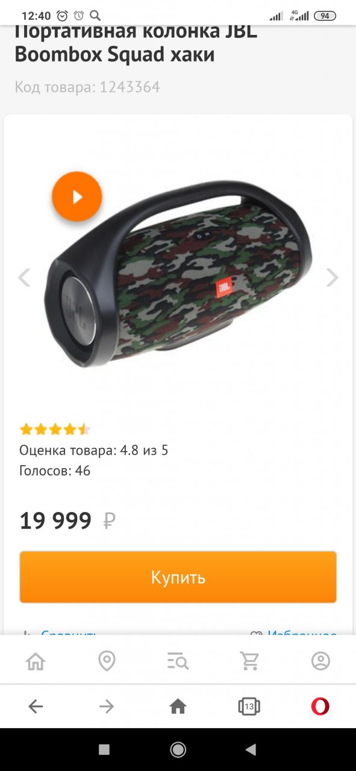Play the product video with orange button
The height and width of the screenshot is (771, 356).
pos(77,197)
